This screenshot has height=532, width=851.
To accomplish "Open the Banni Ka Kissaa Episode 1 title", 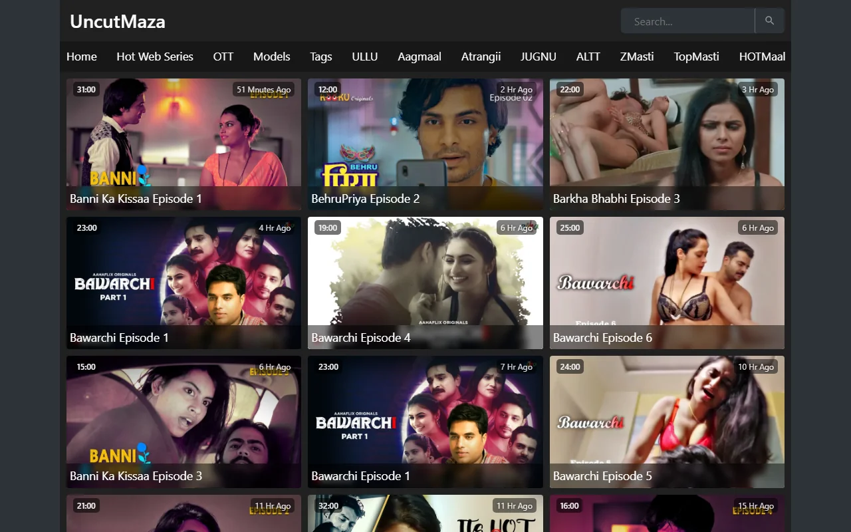I will coord(136,199).
